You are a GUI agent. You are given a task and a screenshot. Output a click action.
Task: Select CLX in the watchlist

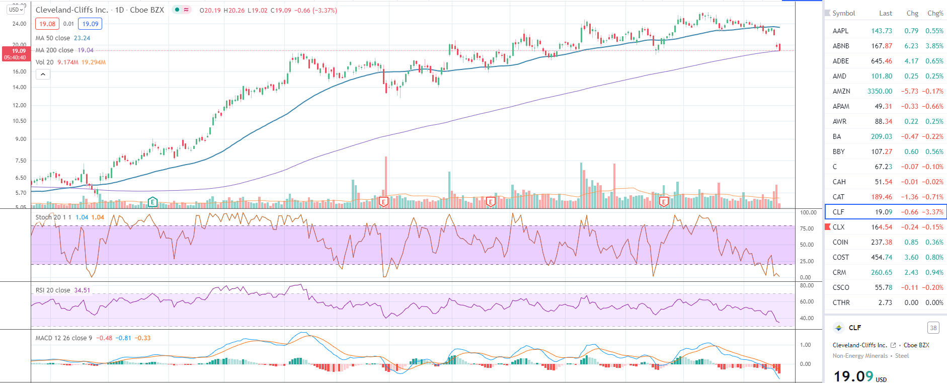[x=886, y=227]
